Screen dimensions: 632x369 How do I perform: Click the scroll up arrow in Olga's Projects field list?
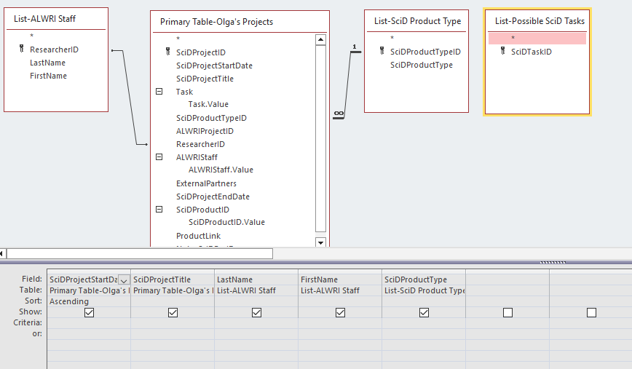click(x=320, y=40)
